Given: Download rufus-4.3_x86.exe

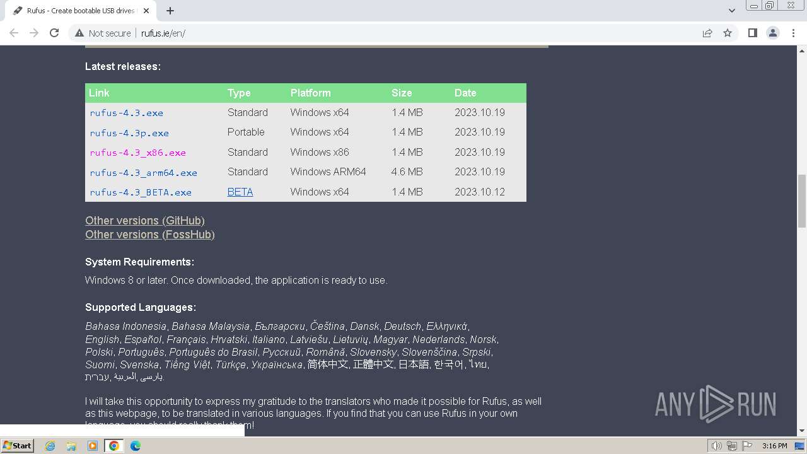Looking at the screenshot, I should click(x=137, y=153).
